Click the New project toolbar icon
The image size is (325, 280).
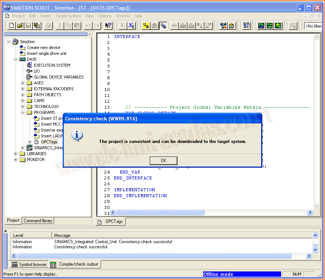11,26
